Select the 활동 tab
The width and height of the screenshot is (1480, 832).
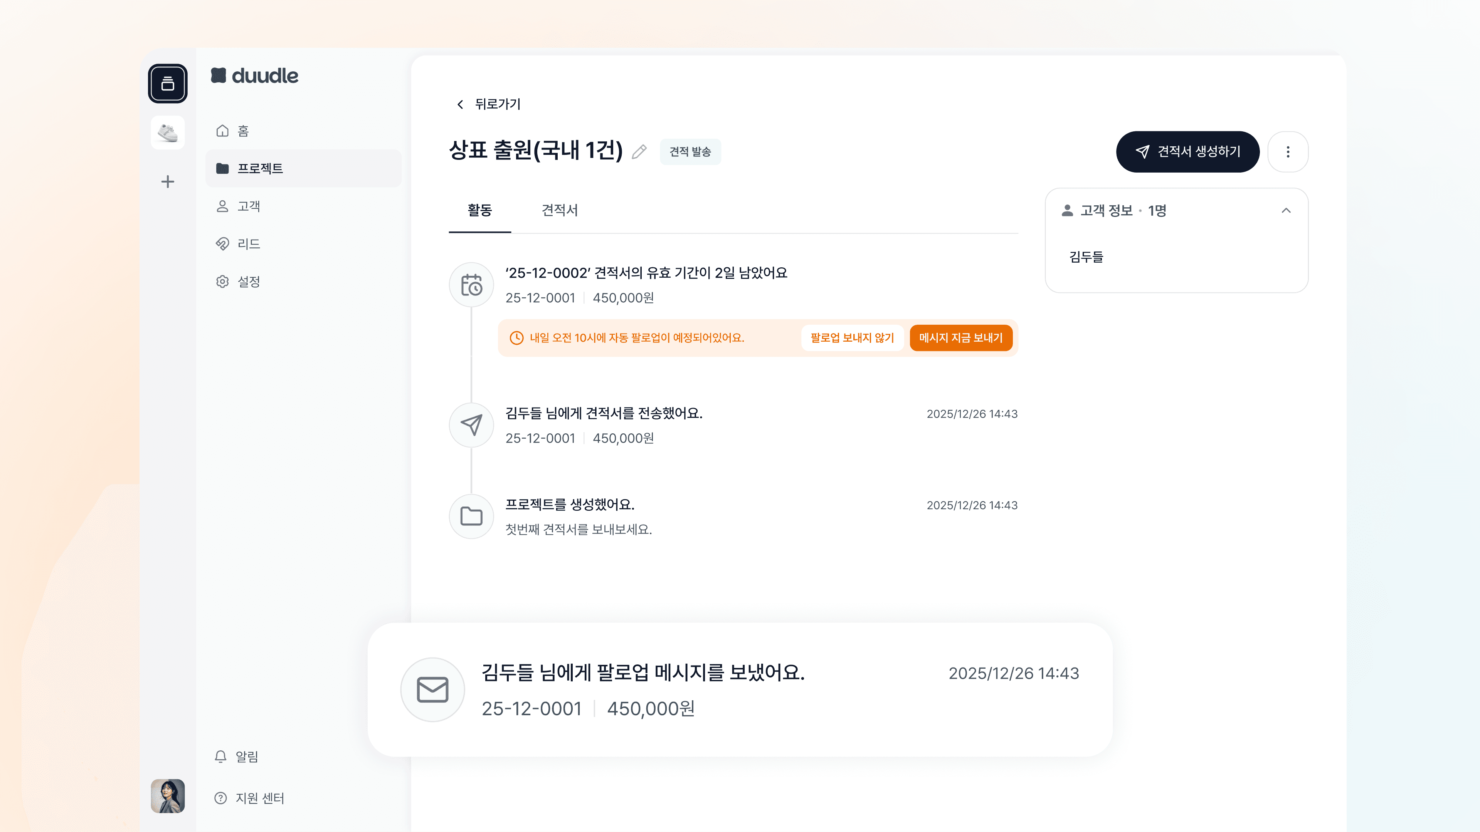point(479,210)
